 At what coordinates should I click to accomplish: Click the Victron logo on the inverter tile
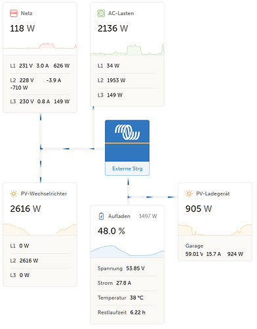pyautogui.click(x=127, y=132)
